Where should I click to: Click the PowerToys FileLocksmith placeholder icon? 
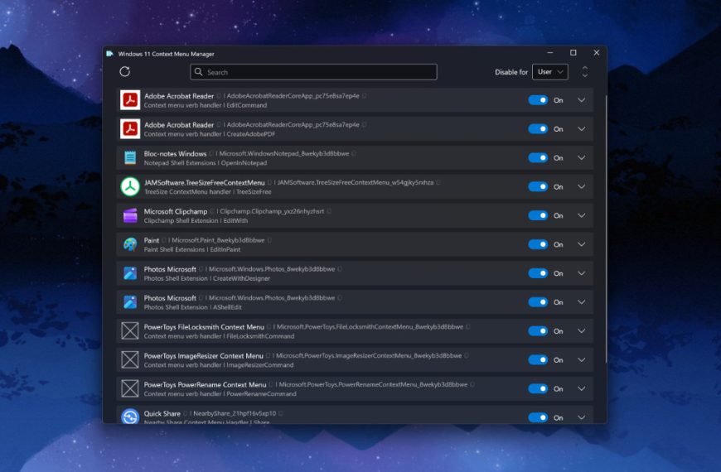129,331
